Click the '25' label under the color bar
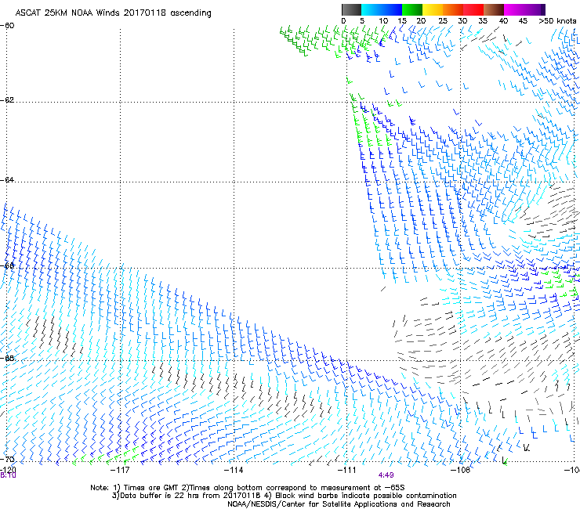 (443, 21)
